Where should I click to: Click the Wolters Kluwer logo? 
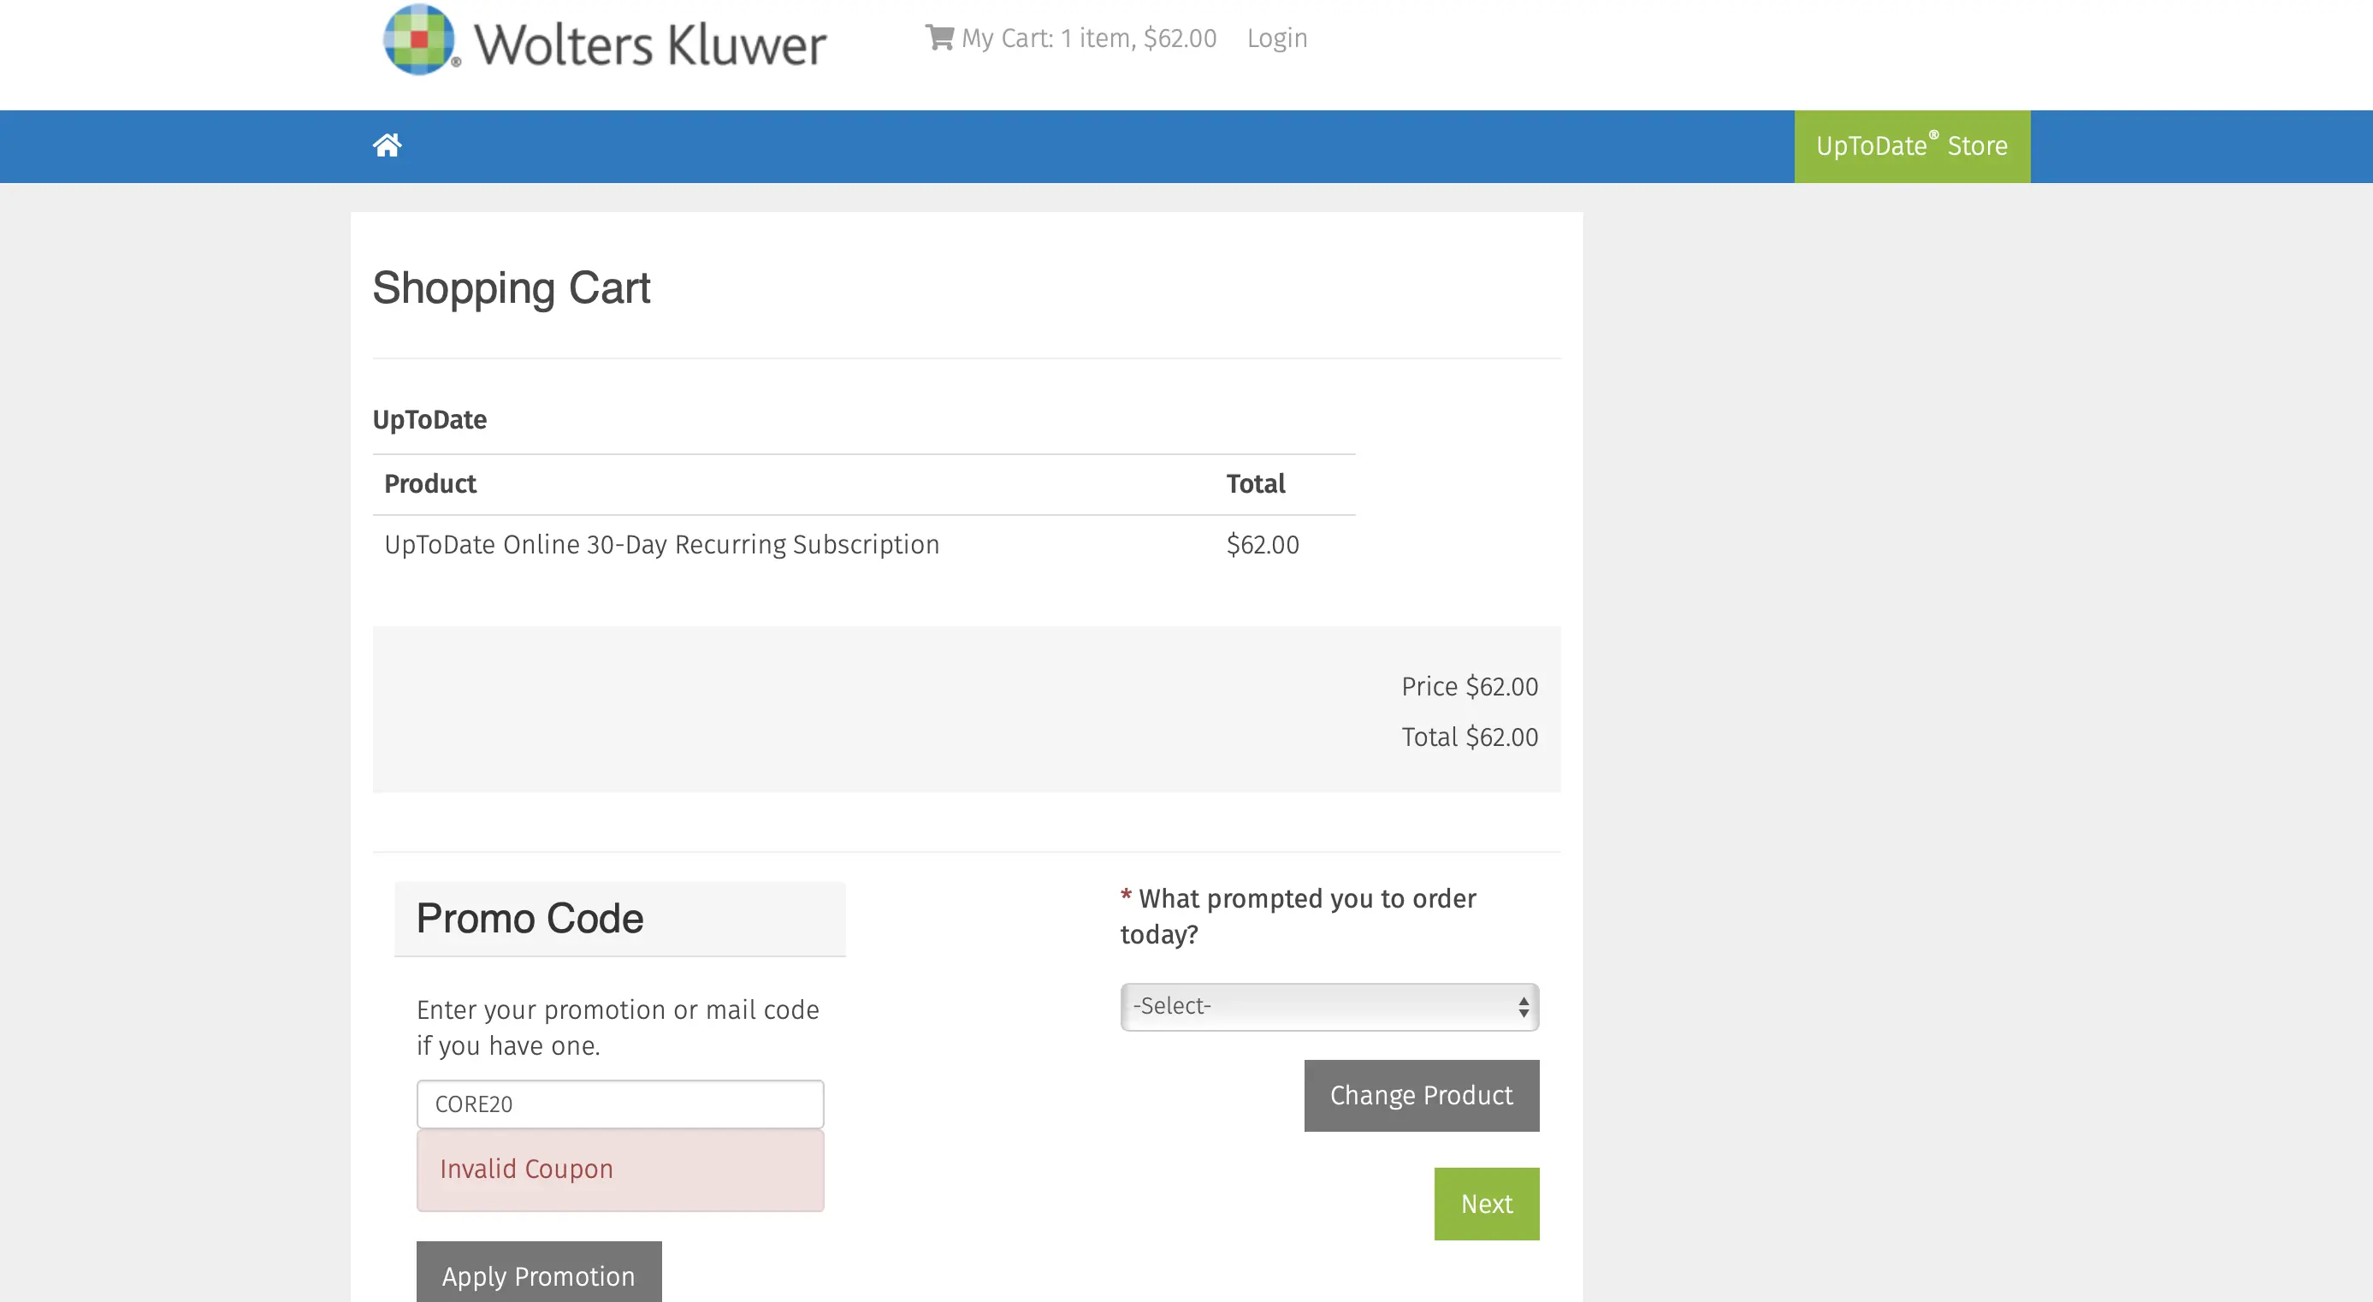click(x=604, y=40)
